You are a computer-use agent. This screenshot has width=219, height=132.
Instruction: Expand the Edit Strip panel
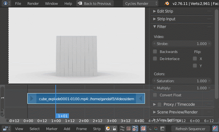tap(154, 11)
